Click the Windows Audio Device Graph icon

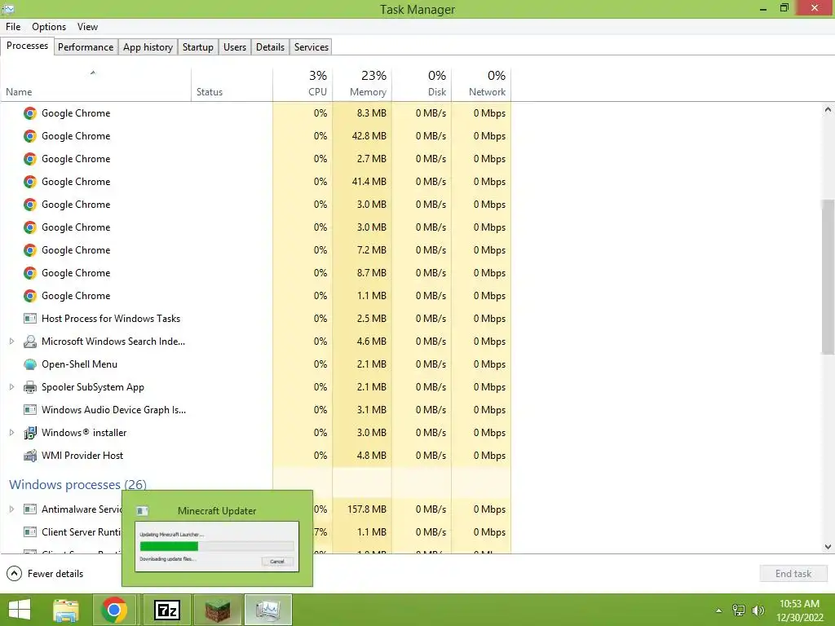(30, 410)
